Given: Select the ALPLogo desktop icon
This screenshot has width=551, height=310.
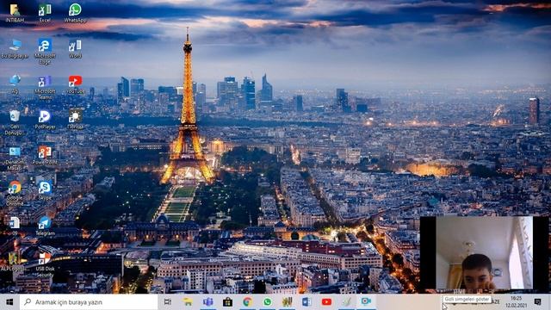Looking at the screenshot, I should click(x=14, y=261).
